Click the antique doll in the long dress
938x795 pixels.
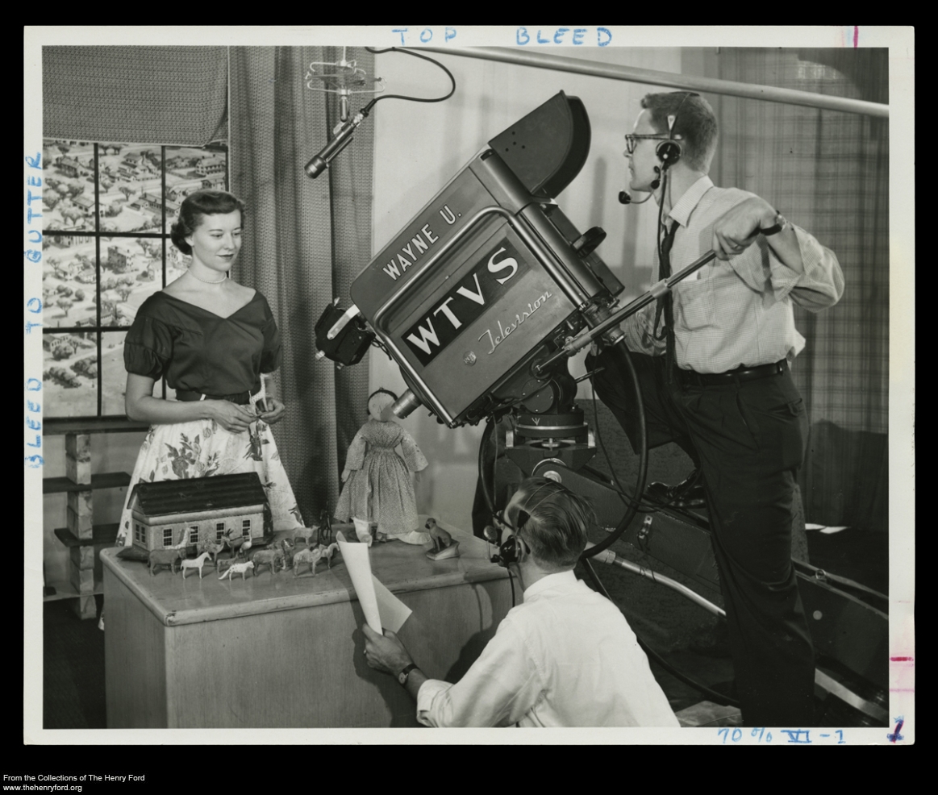[381, 466]
